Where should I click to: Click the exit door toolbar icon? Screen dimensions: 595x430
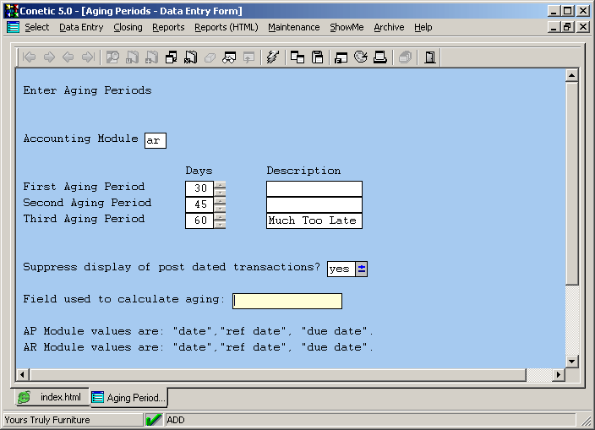(x=430, y=57)
